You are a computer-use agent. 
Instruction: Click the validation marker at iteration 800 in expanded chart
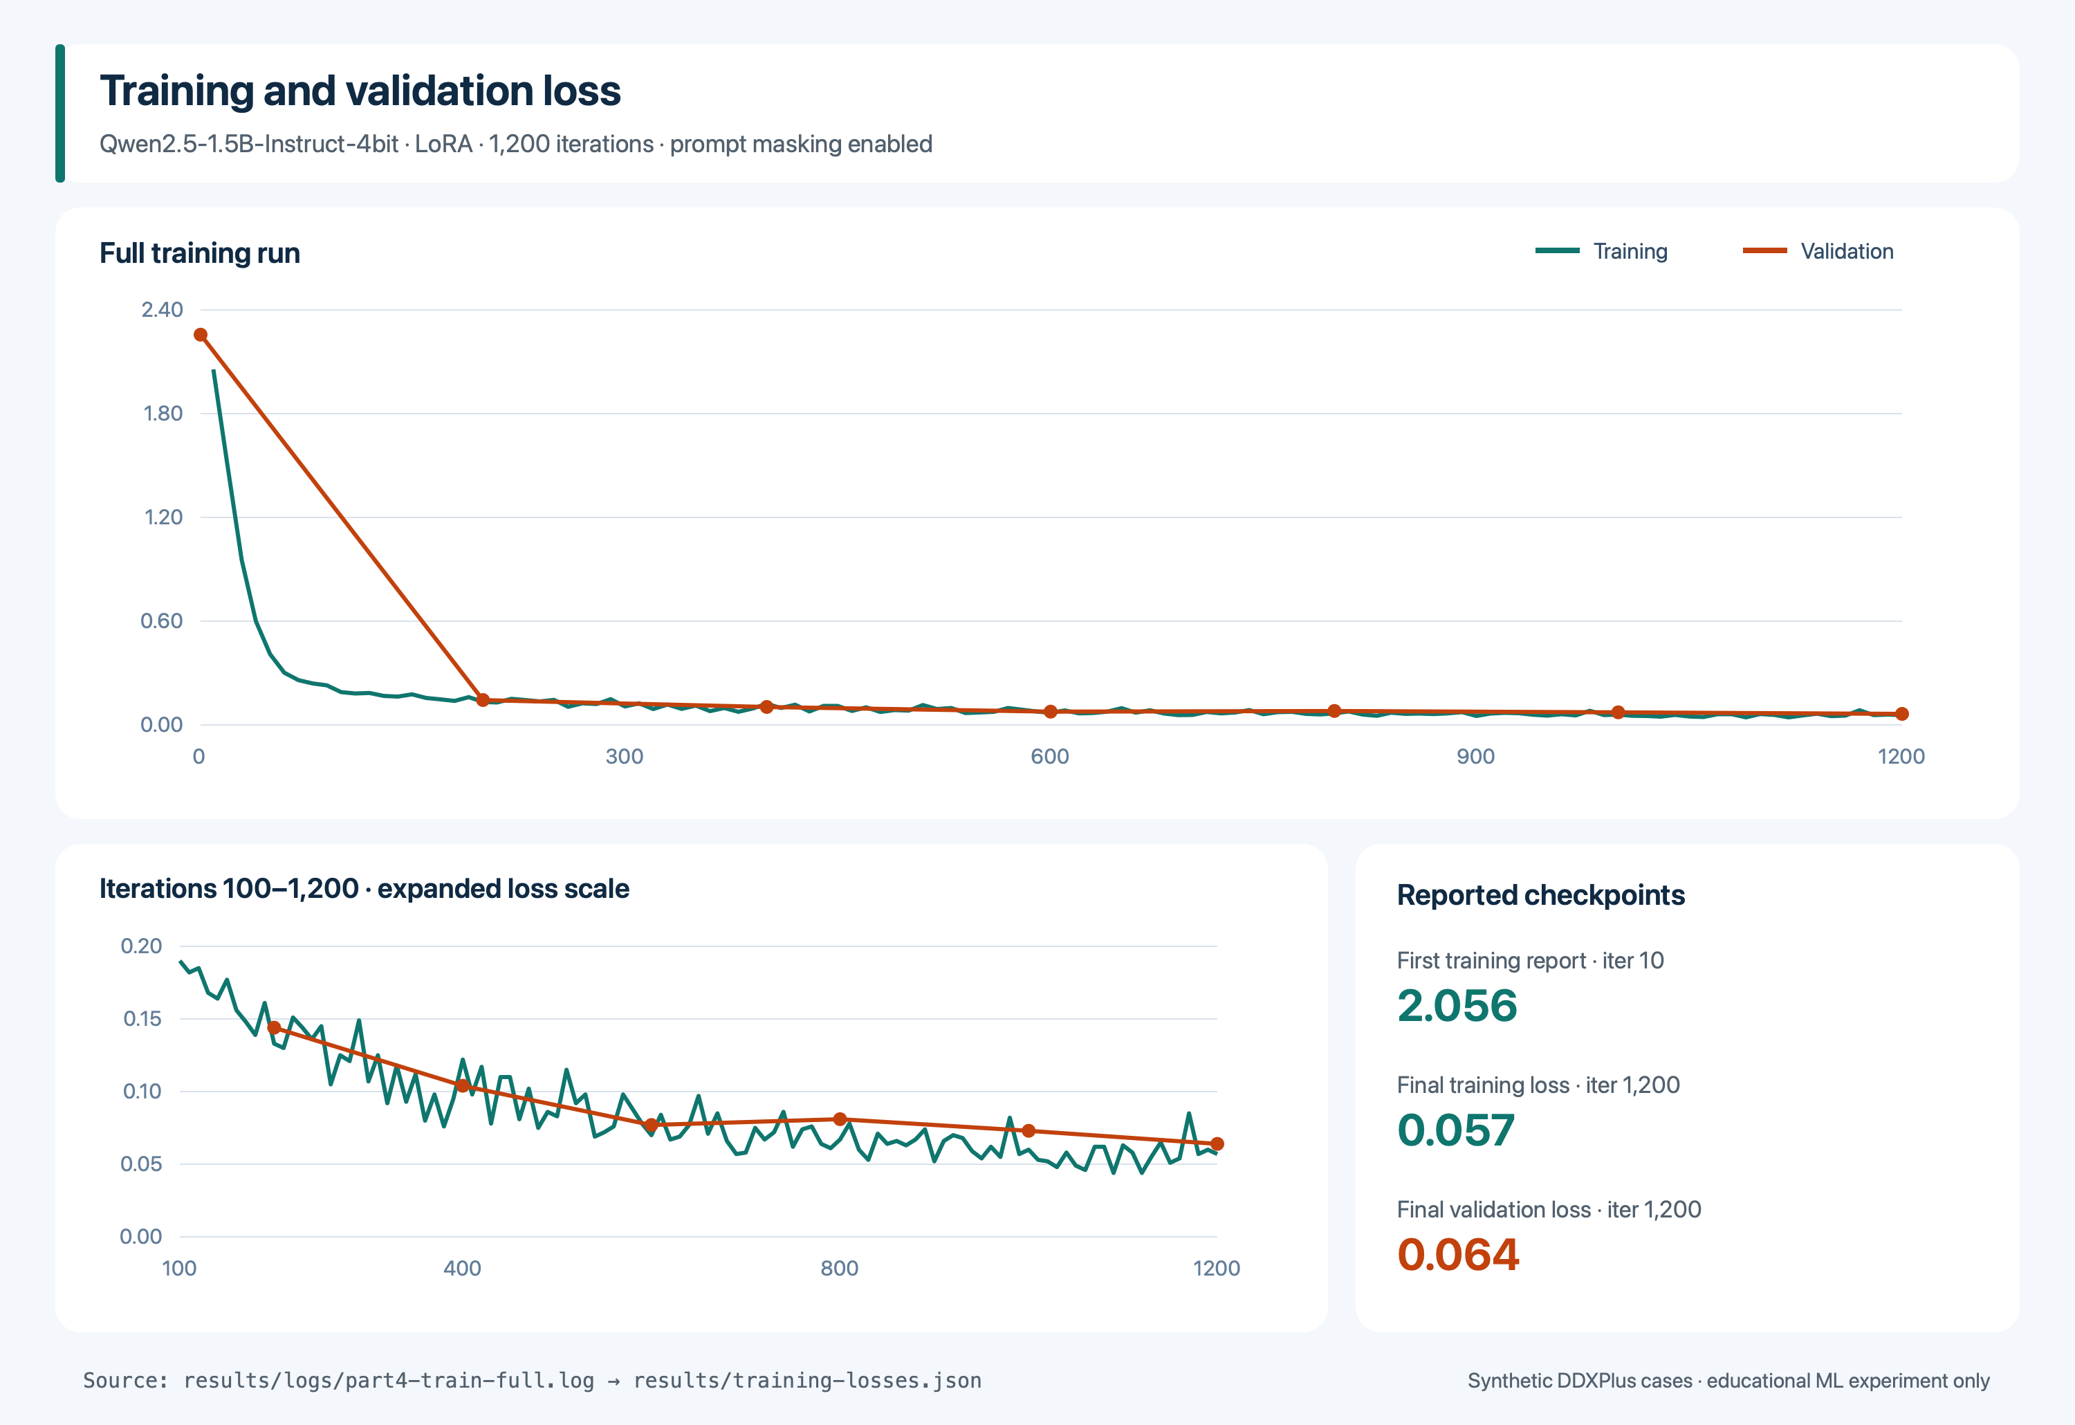[x=839, y=1119]
